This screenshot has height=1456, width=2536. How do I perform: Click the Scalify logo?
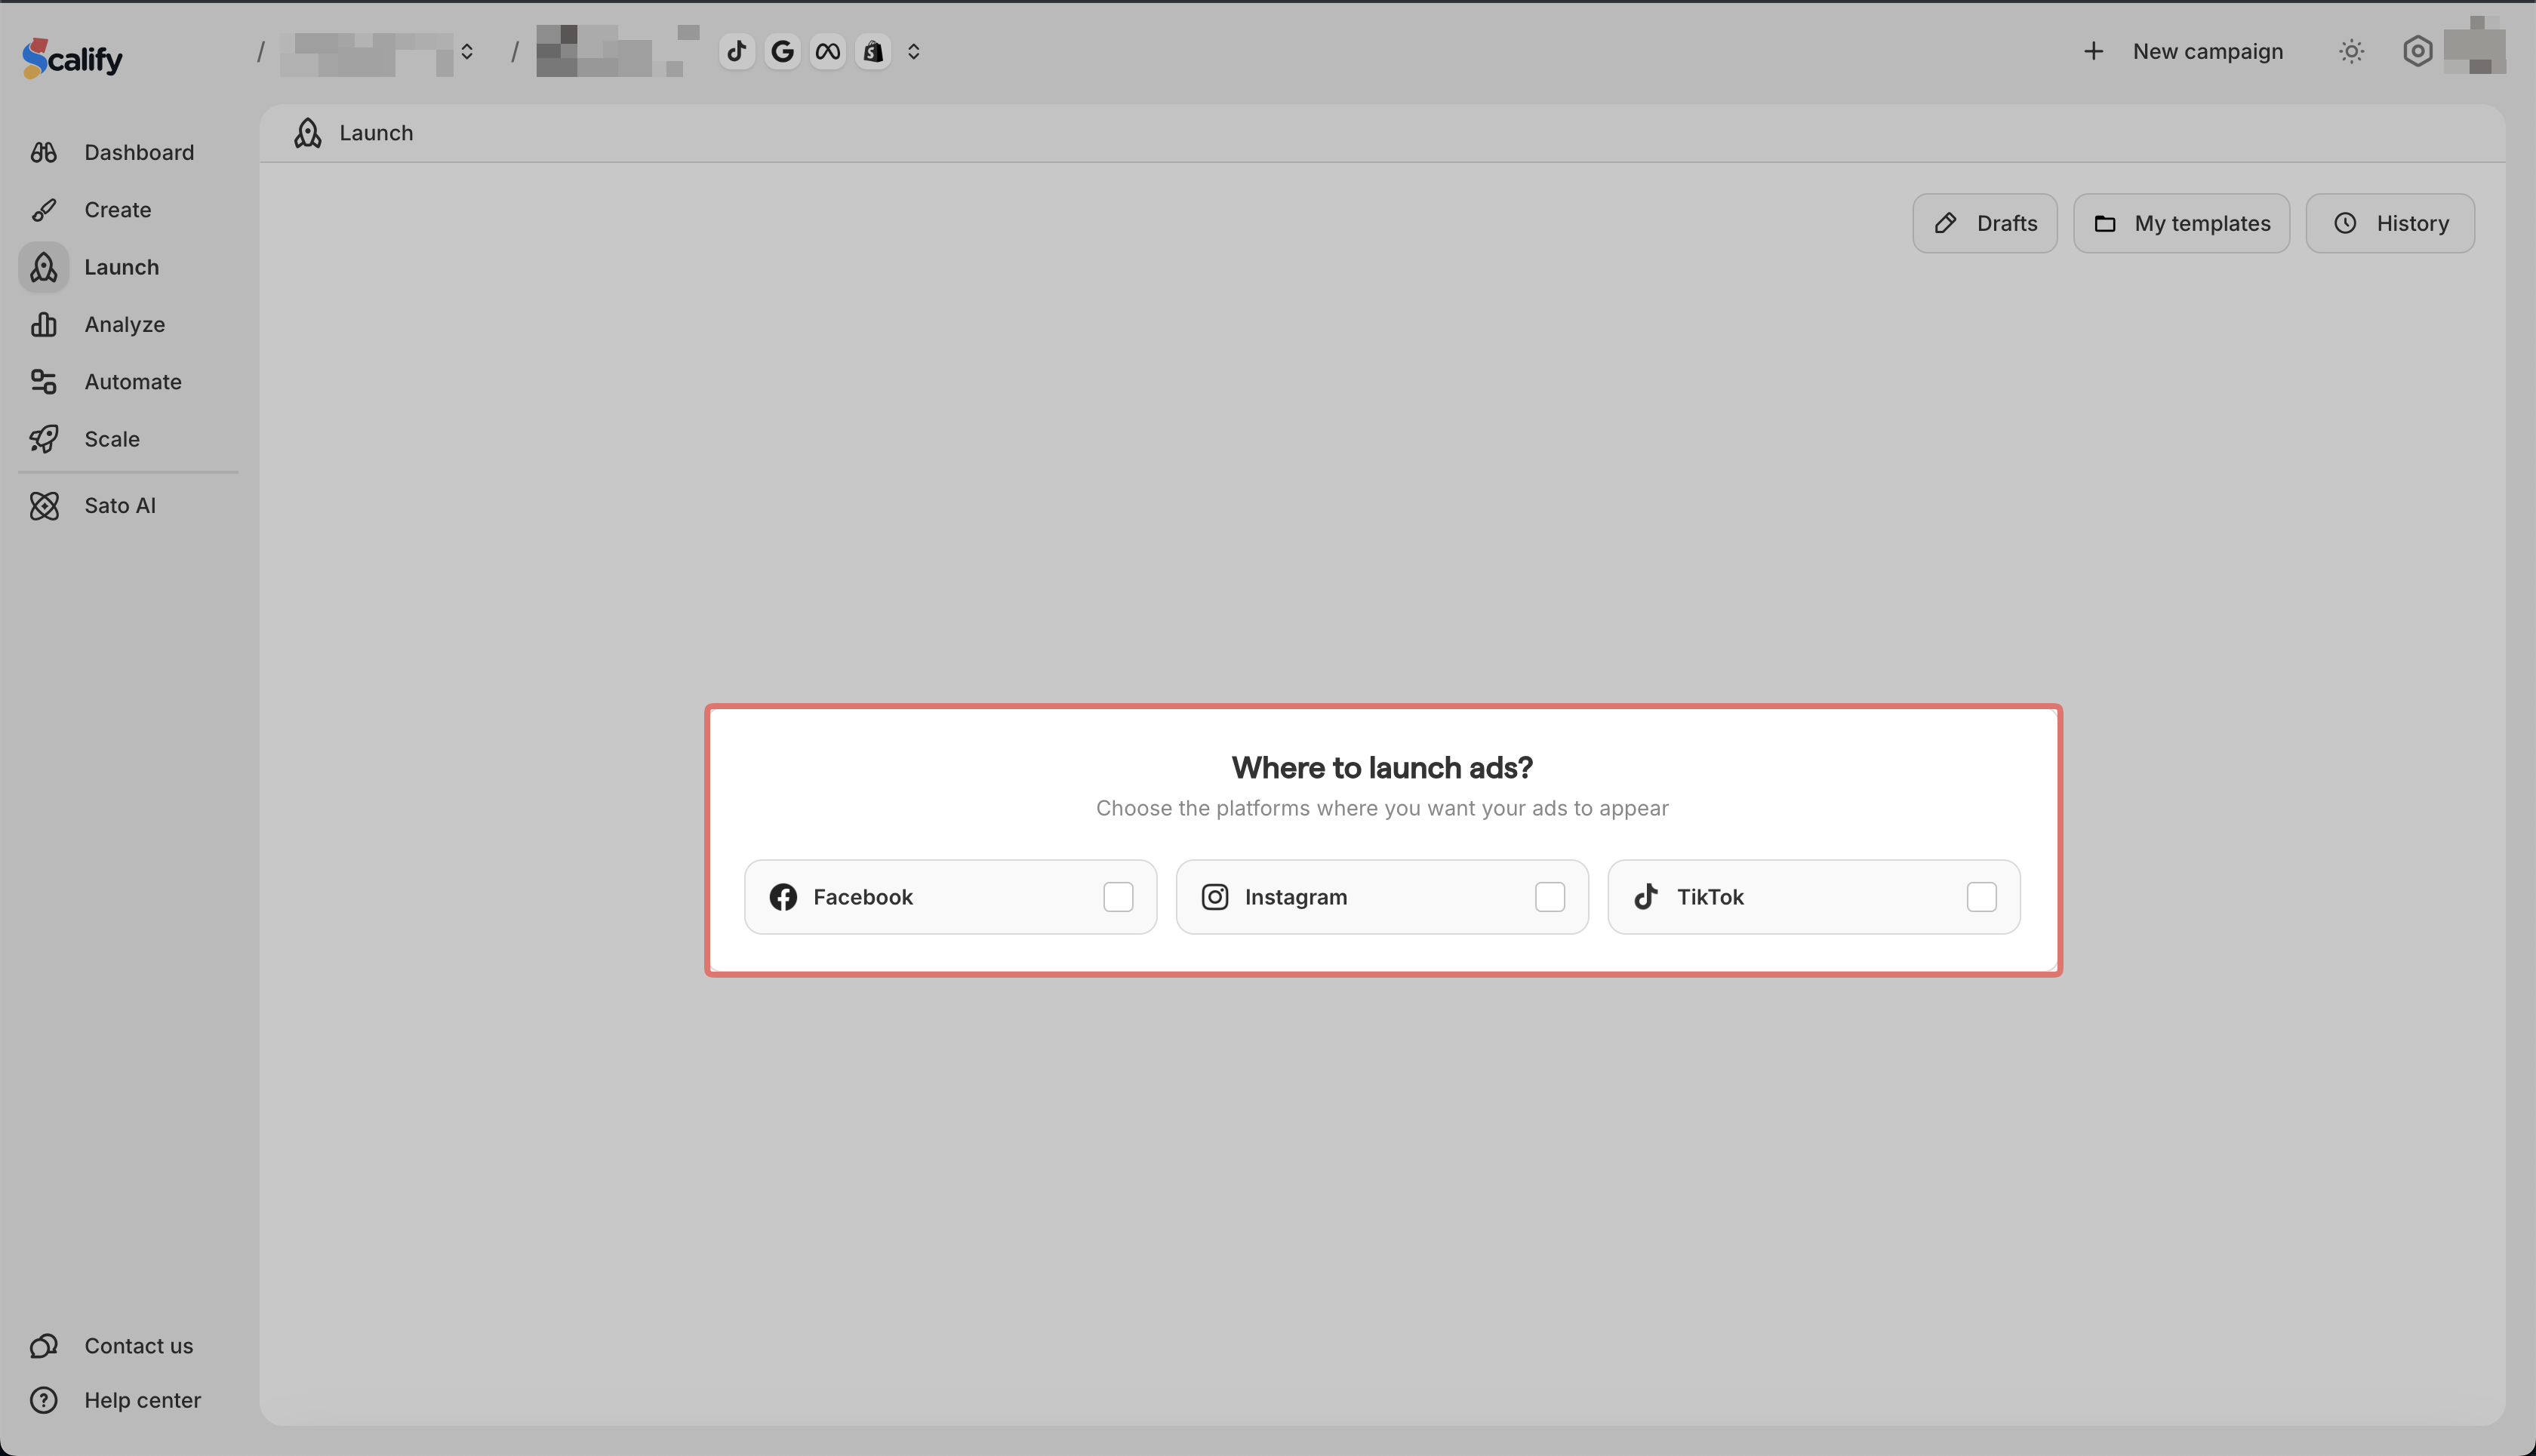(x=72, y=58)
